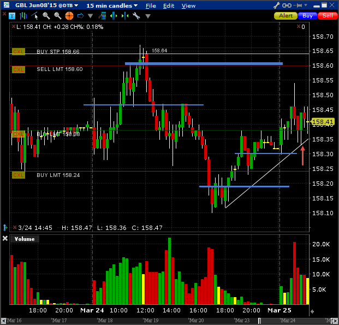Open small dropdown arrow beside pin icon
The image size is (339, 325).
tap(306, 5)
